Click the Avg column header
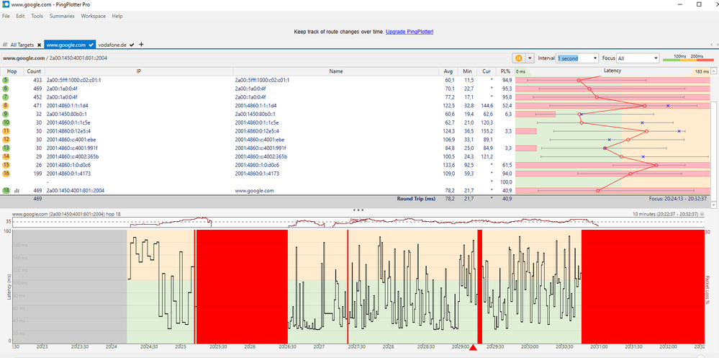Screen dimensions: 719x358 (448, 71)
